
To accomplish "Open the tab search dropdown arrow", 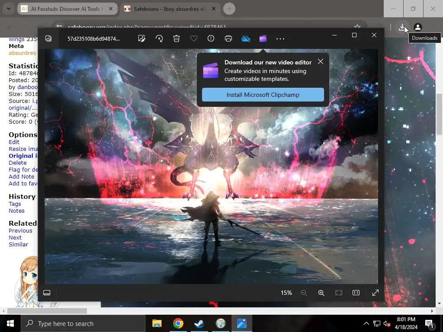I will pyautogui.click(x=9, y=9).
